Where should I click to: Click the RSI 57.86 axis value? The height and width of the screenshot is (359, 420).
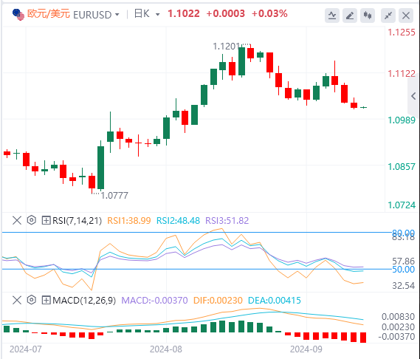click(404, 261)
